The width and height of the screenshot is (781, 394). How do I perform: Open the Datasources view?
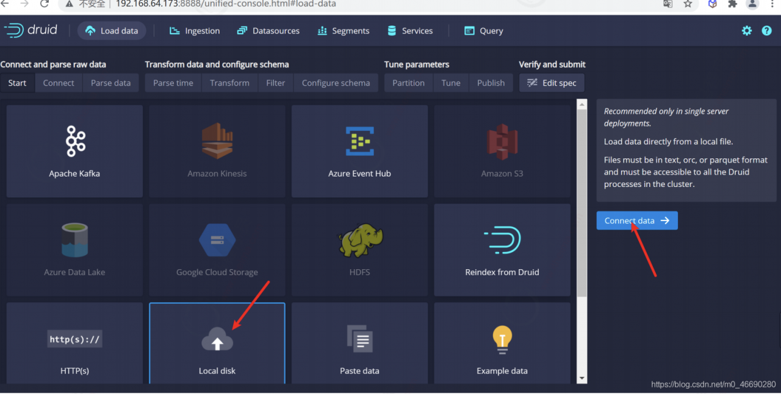point(268,30)
